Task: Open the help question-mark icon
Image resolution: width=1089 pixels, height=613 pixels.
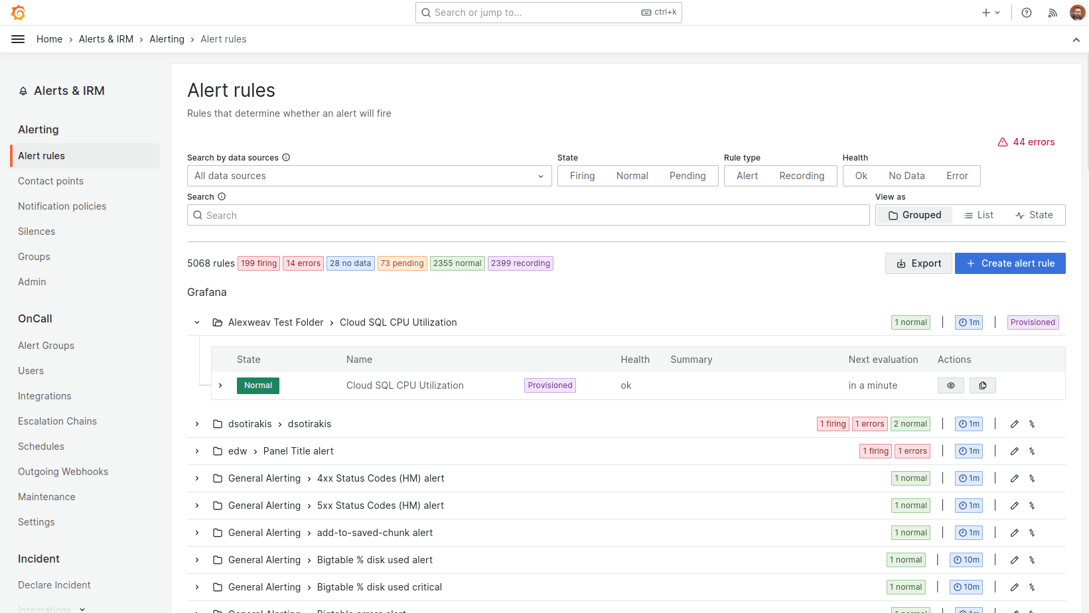Action: point(1027,13)
